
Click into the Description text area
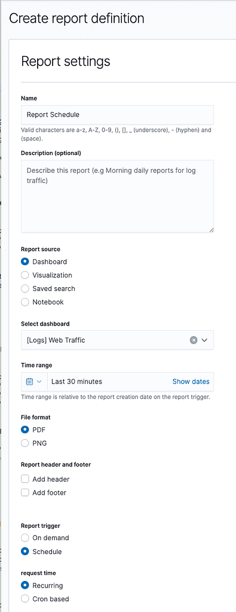pyautogui.click(x=117, y=196)
